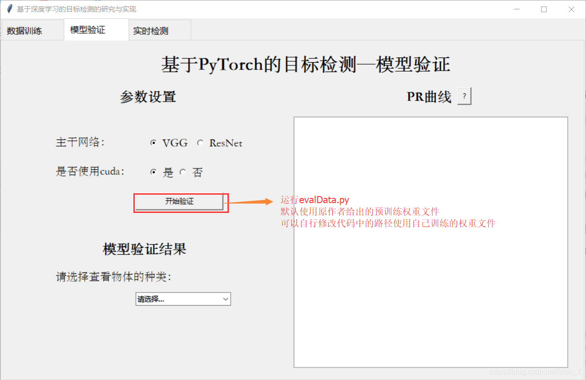Image resolution: width=586 pixels, height=380 pixels.
Task: Click the 是否使用cuda label
Action: click(x=90, y=171)
